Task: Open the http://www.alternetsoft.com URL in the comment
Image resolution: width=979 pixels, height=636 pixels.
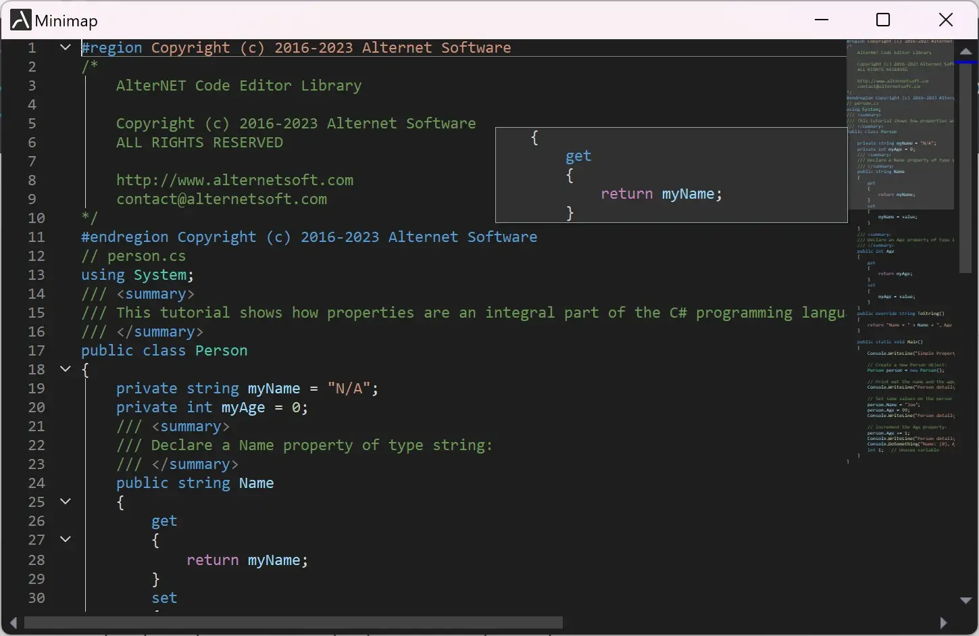Action: 234,180
